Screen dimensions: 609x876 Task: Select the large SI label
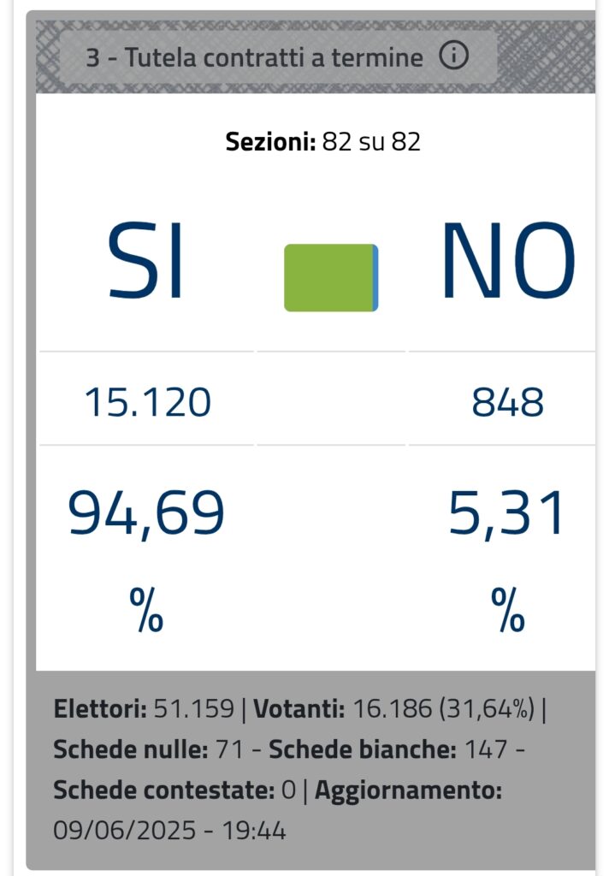tap(145, 261)
